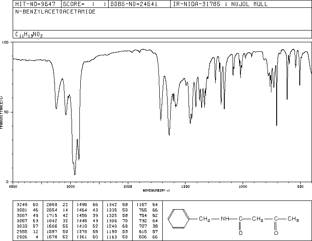Click the deepest peak near 2926 on the spectrum

coord(75,174)
